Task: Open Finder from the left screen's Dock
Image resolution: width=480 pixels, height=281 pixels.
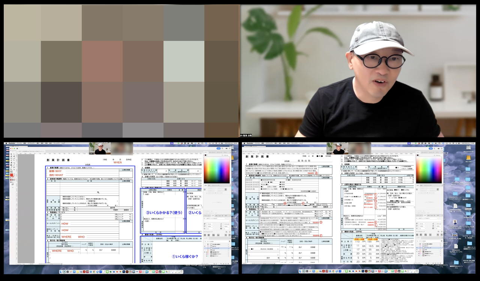Action: [61, 272]
